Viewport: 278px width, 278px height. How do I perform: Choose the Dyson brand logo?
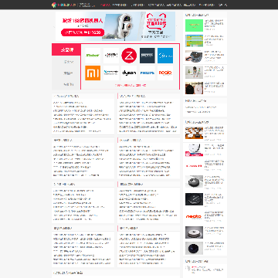pos(129,73)
